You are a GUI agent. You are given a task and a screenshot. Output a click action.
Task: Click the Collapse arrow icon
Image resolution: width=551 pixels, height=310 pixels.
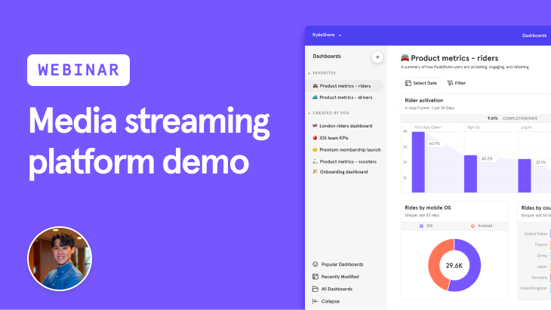coord(316,301)
